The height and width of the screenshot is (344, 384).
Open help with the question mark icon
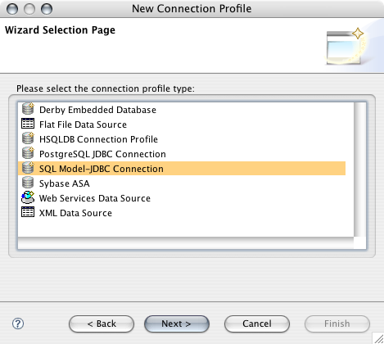[x=18, y=324]
